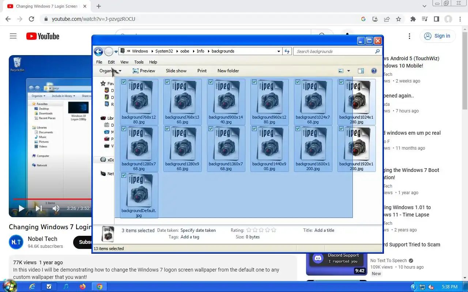Viewport: 468px width, 292px height.
Task: Open the new tab plus button
Action: 99,6
